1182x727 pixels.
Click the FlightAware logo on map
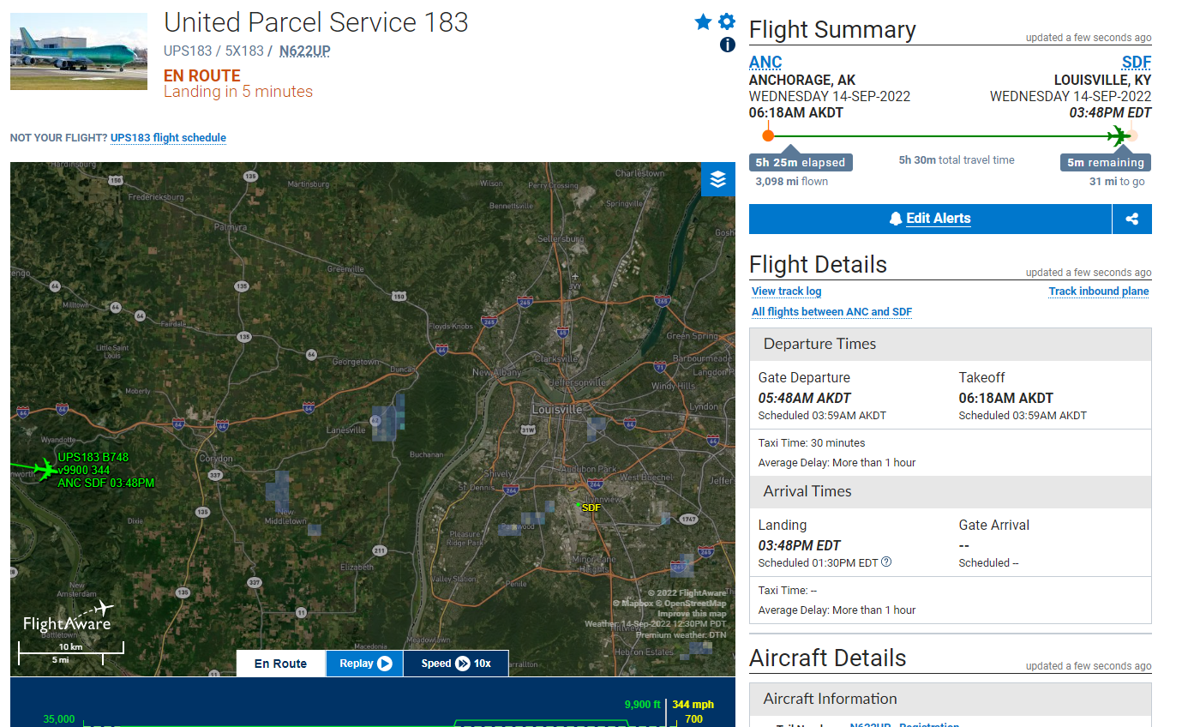(x=67, y=617)
